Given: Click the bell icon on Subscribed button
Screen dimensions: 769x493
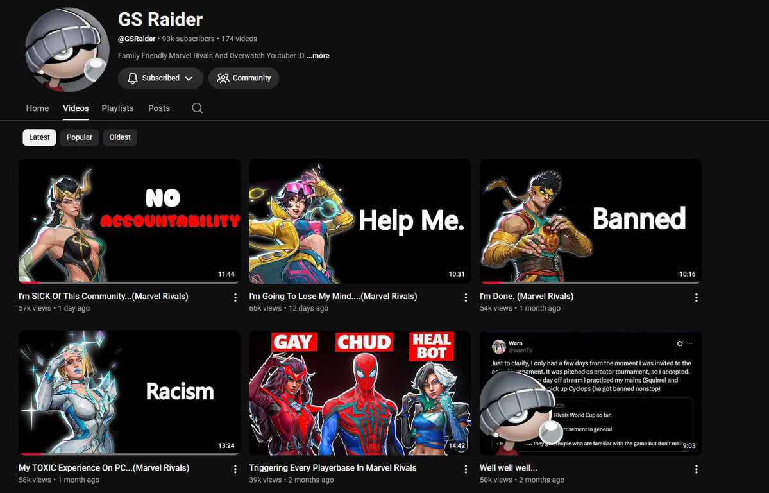Looking at the screenshot, I should pyautogui.click(x=132, y=78).
